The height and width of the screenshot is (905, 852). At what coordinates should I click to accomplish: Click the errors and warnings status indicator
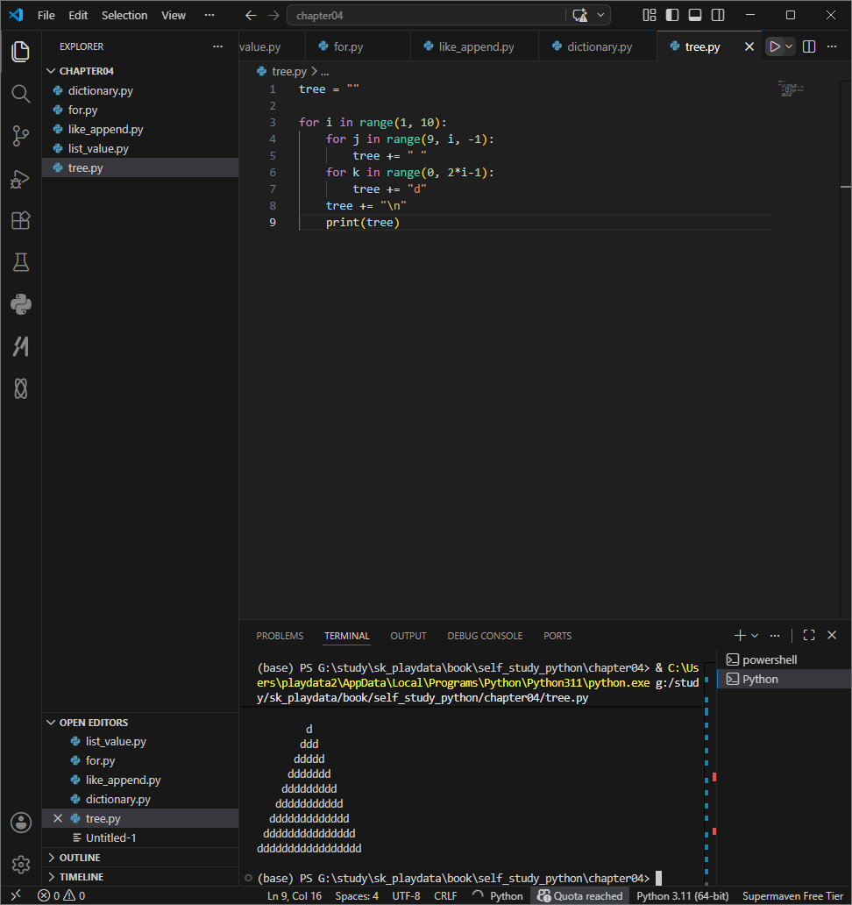pos(61,895)
